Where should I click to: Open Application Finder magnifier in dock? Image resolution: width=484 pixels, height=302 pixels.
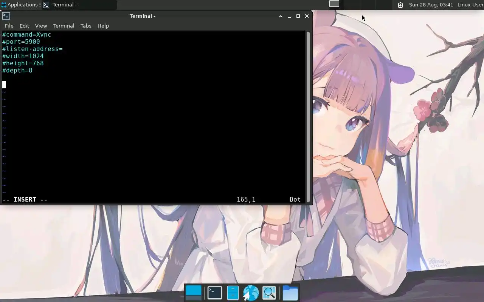[x=269, y=293]
